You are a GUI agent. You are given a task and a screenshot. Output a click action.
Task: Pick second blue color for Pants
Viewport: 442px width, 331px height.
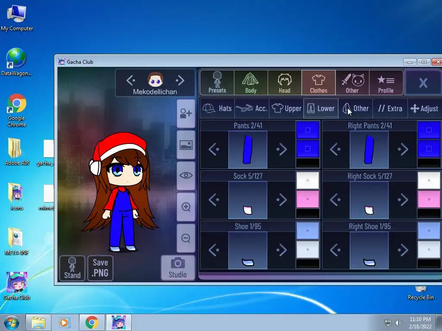307,149
